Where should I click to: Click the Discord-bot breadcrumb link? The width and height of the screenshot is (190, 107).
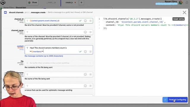(x=21, y=7)
